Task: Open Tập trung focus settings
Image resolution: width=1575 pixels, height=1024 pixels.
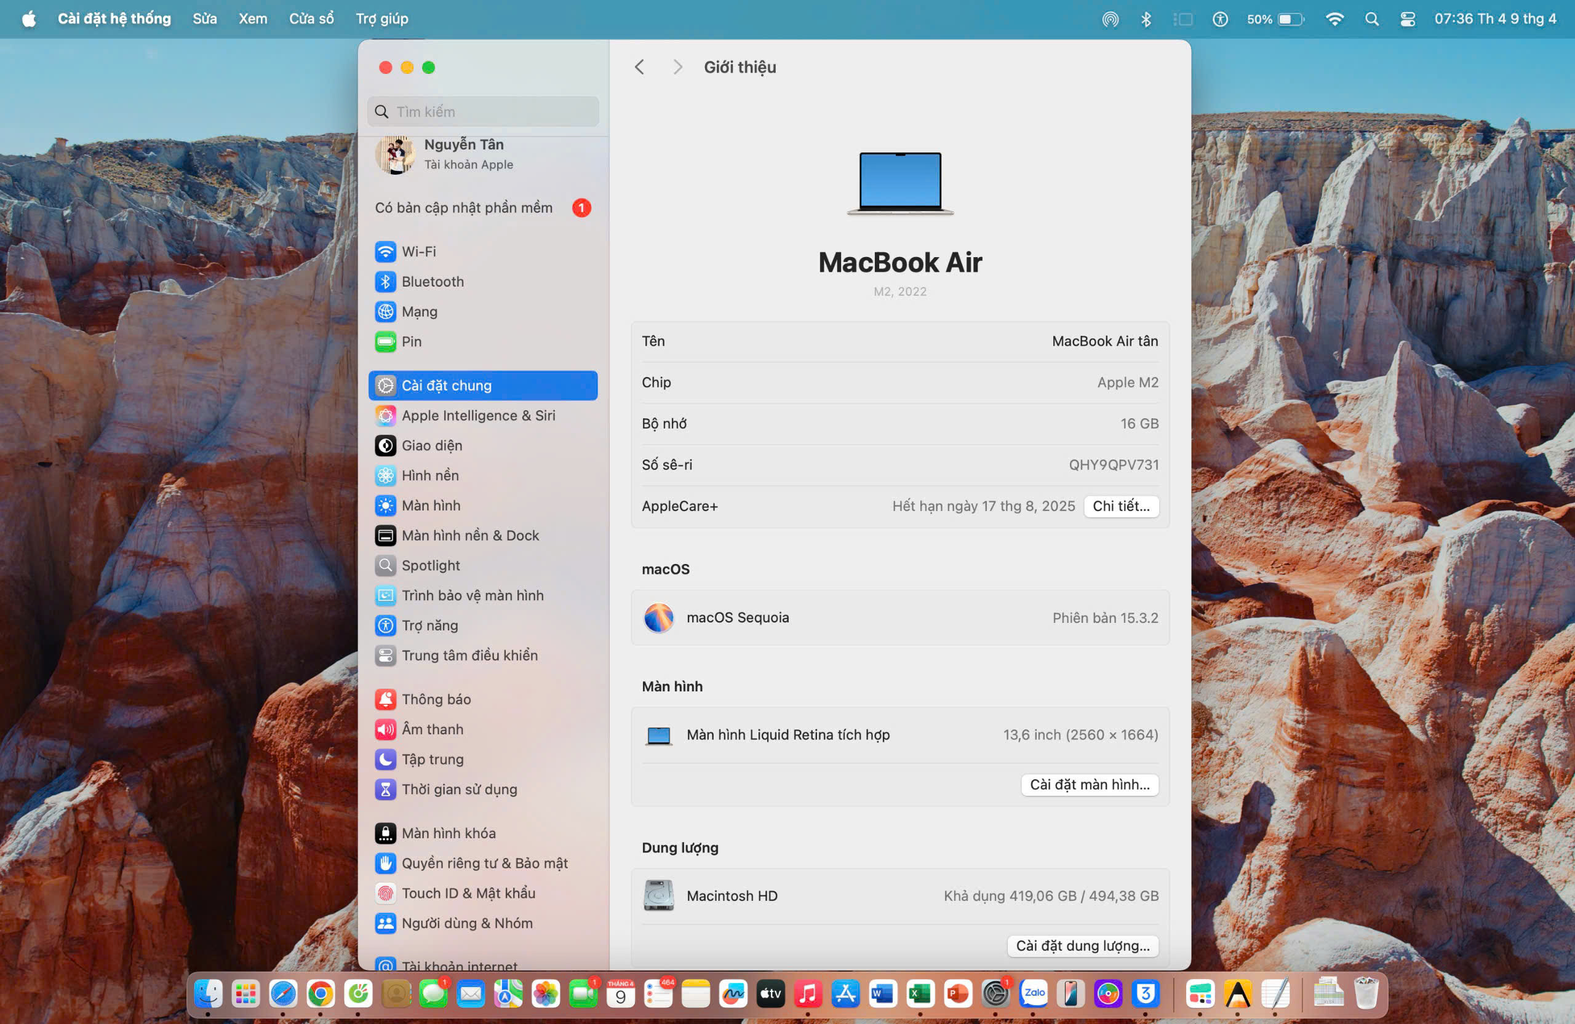Action: pyautogui.click(x=482, y=760)
